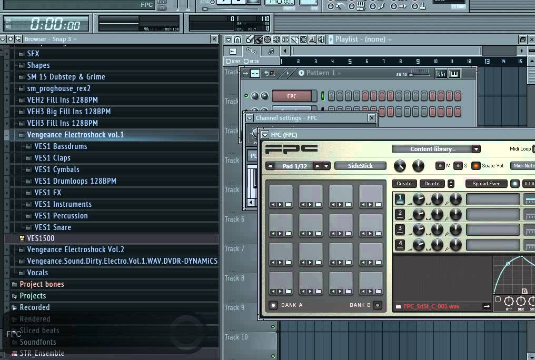
Task: Toggle first step of FPC channel row
Action: pos(331,96)
